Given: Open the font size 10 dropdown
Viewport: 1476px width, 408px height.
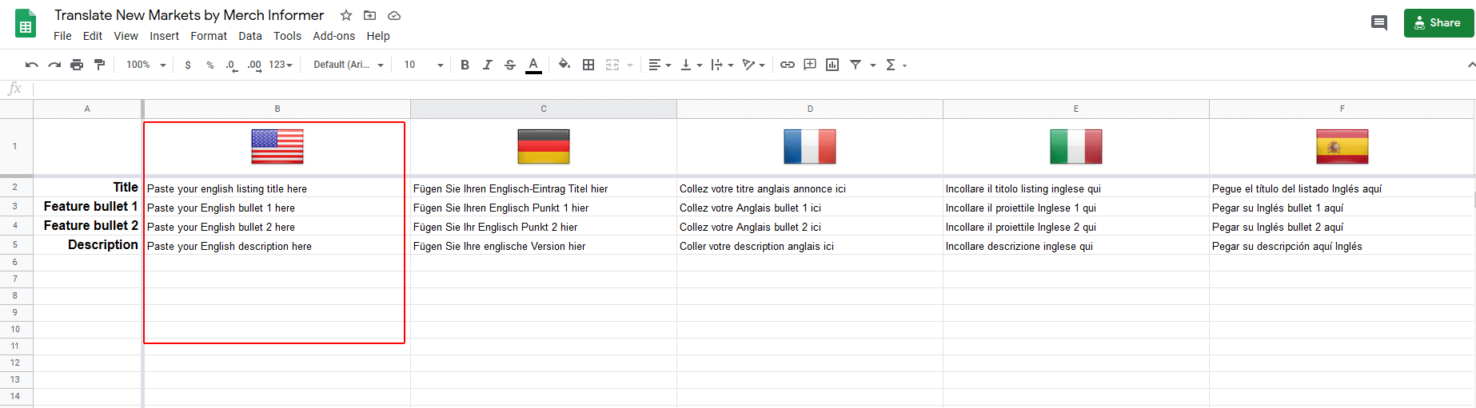Looking at the screenshot, I should [423, 65].
